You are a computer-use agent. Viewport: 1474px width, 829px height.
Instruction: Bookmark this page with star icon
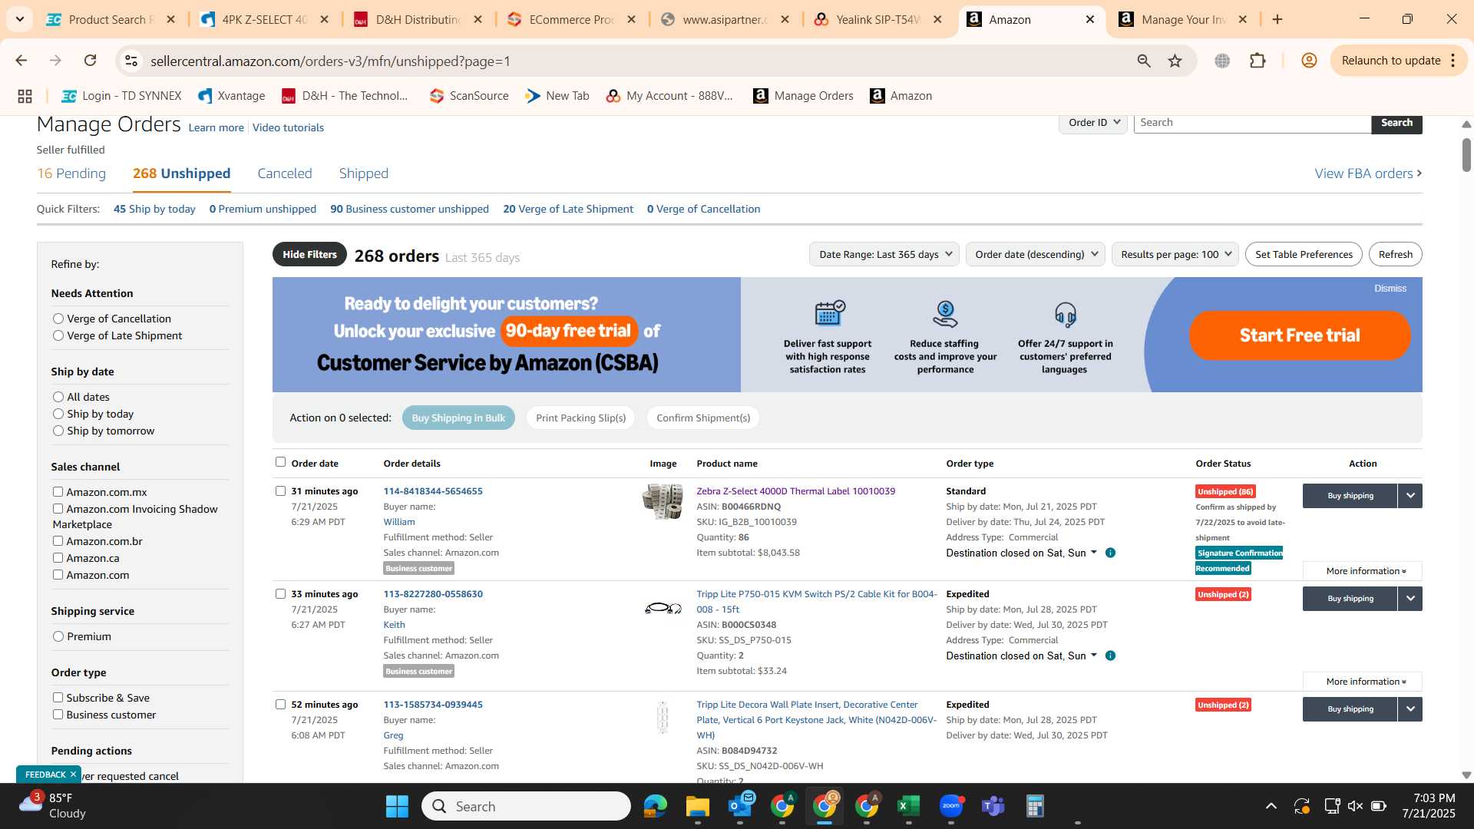point(1175,61)
